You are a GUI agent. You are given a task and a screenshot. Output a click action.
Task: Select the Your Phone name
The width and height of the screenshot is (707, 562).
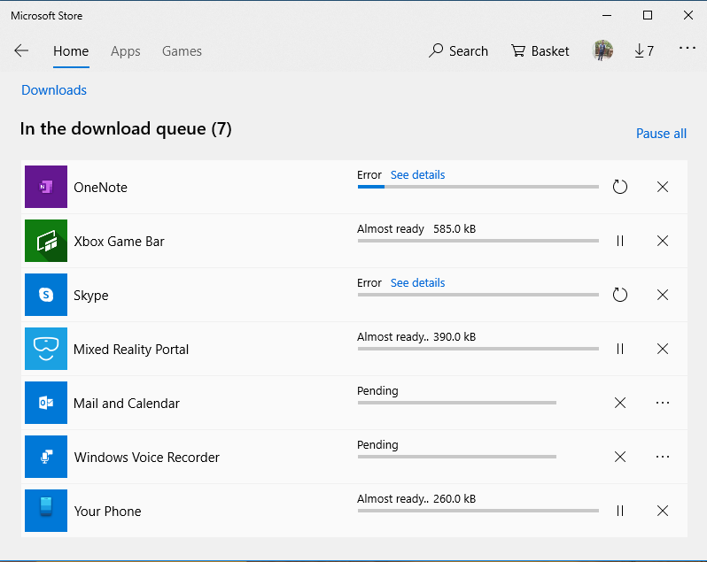108,512
